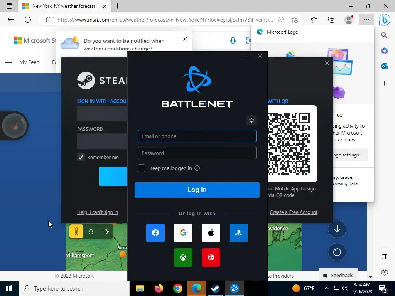Show hidden system tray icons

(x=326, y=288)
